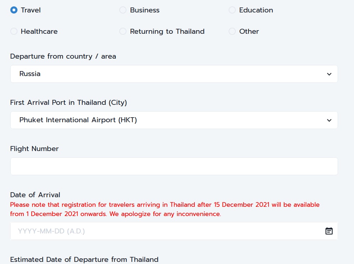The width and height of the screenshot is (354, 264).
Task: Select the Education radio option
Action: pos(232,10)
